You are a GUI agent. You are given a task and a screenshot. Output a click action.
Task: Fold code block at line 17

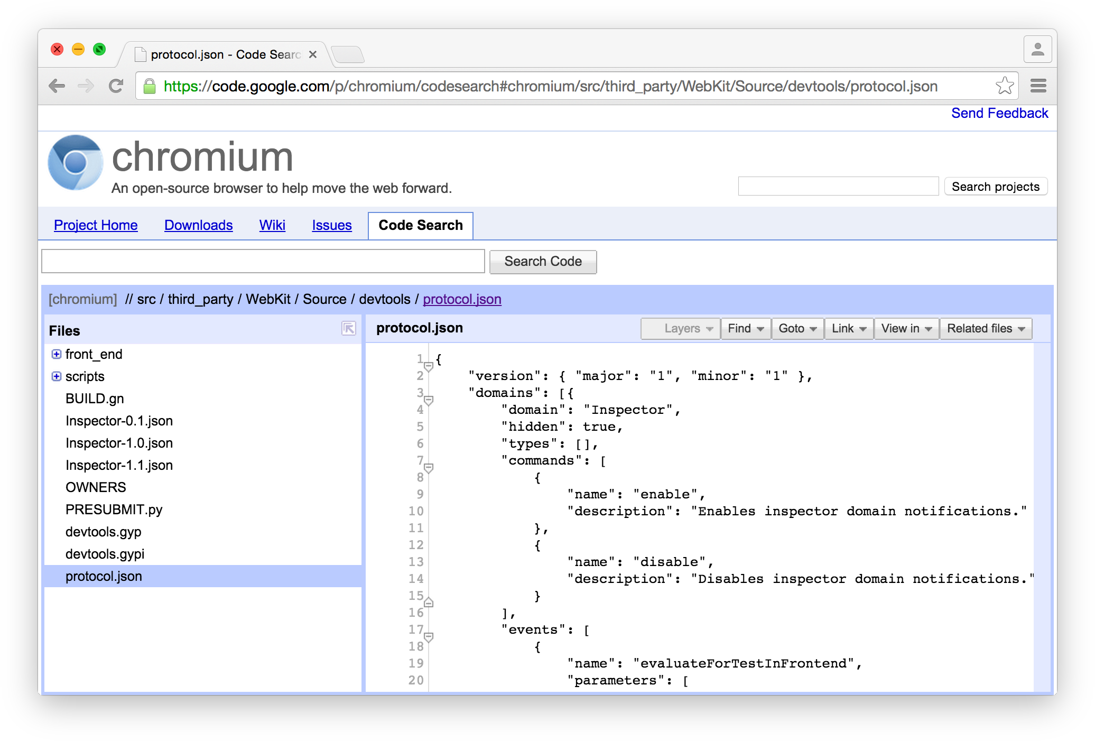pos(429,637)
